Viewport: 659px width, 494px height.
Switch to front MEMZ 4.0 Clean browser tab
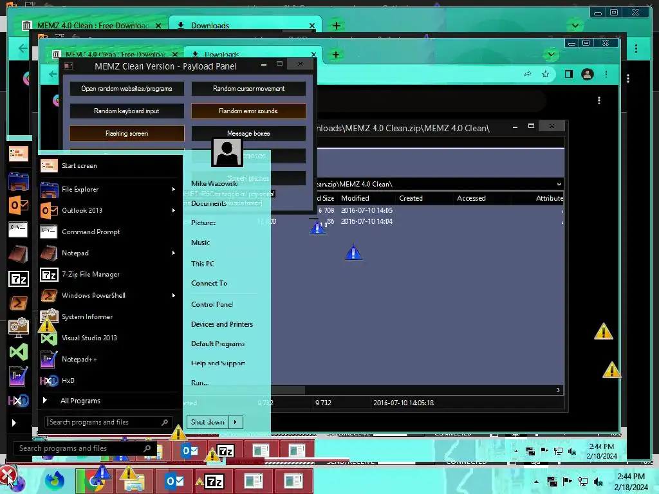click(x=115, y=55)
